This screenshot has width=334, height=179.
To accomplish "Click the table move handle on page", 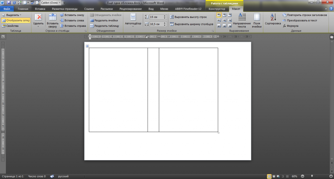I will 87,46.
